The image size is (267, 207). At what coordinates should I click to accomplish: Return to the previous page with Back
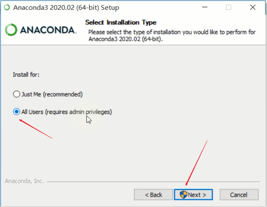(153, 195)
